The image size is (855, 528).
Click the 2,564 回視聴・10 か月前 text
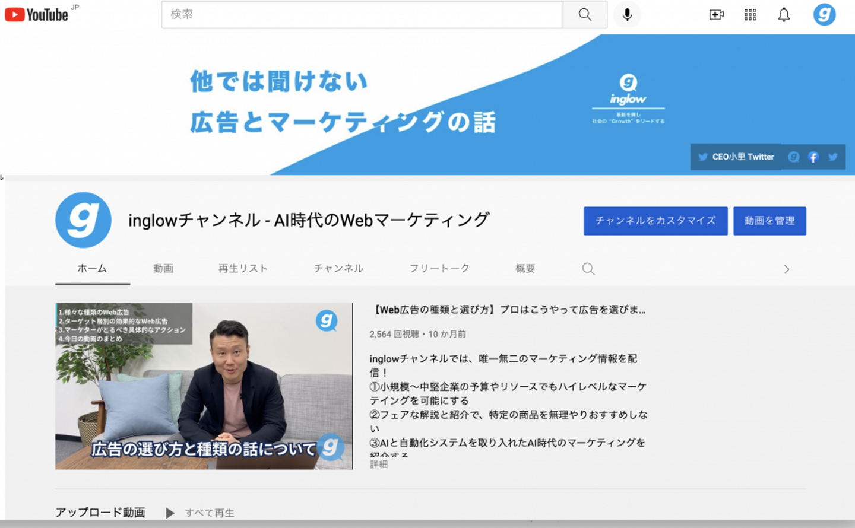coord(418,334)
